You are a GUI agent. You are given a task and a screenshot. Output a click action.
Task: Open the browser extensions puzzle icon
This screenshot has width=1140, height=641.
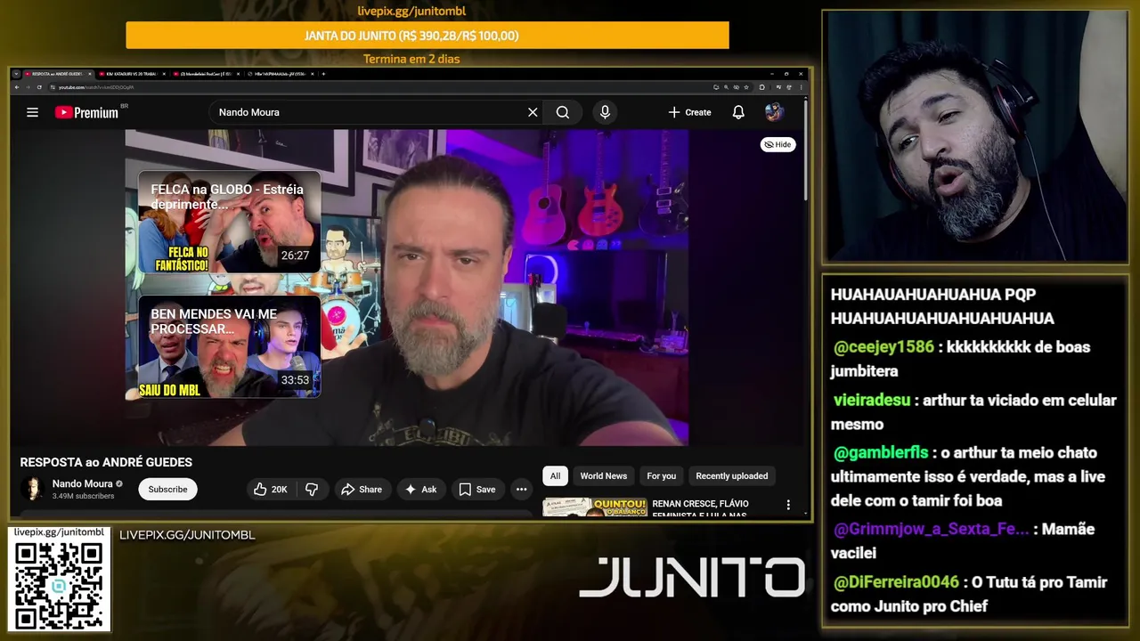[x=762, y=87]
